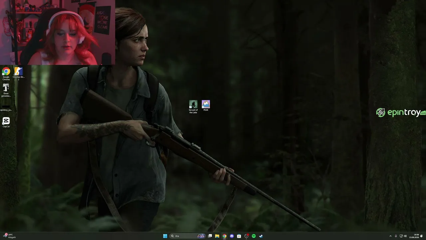Select the Servant of the Lake shortcut
This screenshot has width=426, height=240.
click(193, 107)
